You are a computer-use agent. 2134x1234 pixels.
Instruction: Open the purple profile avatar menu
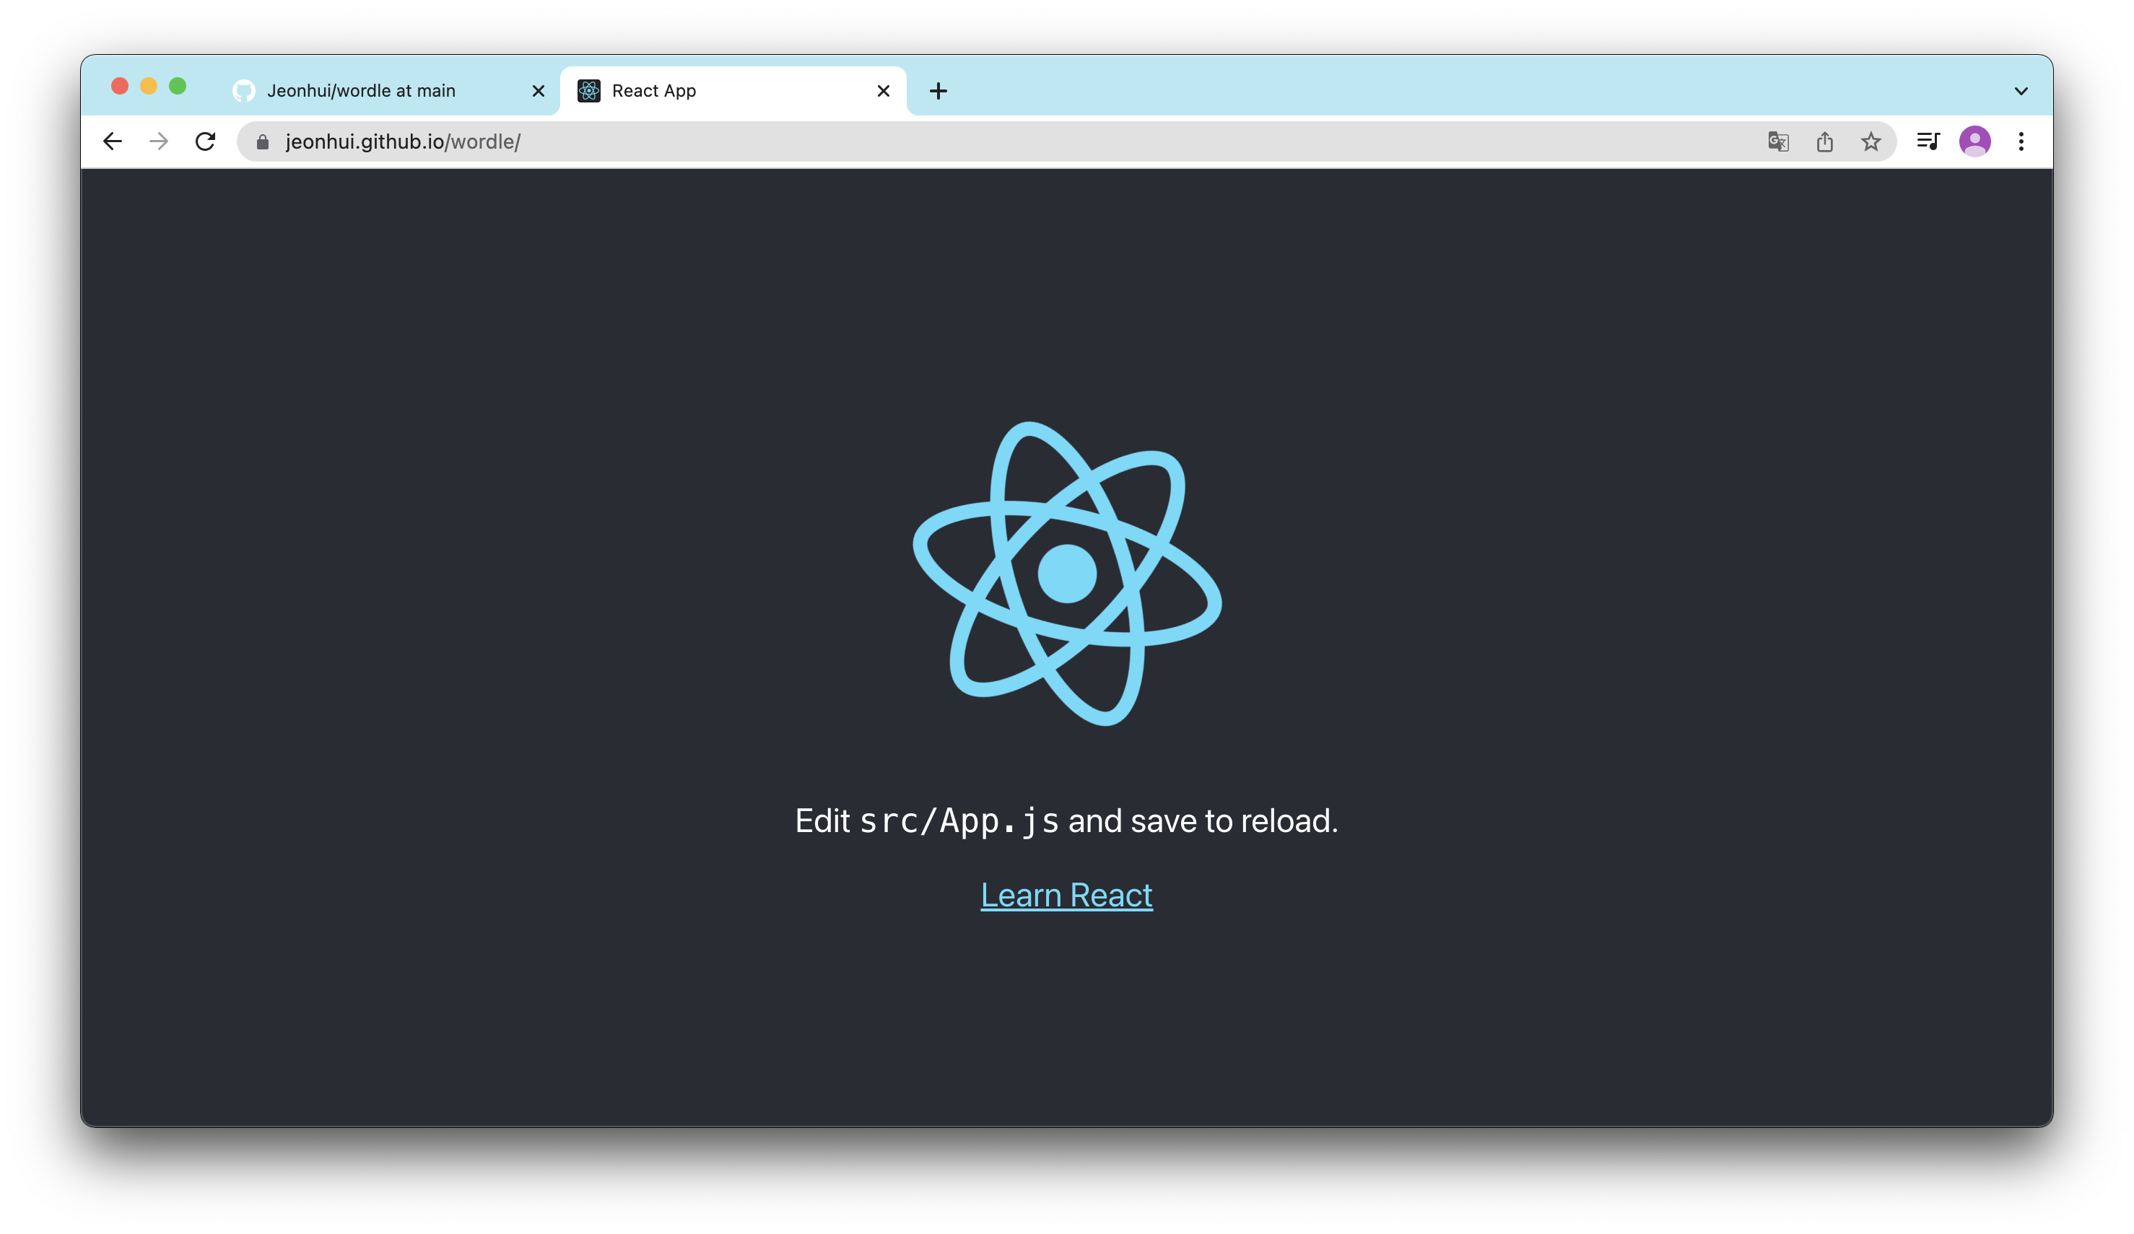1974,141
